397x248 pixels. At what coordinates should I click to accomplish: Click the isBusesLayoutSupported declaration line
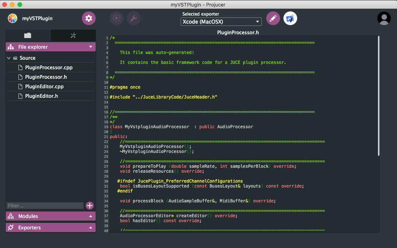[212, 186]
